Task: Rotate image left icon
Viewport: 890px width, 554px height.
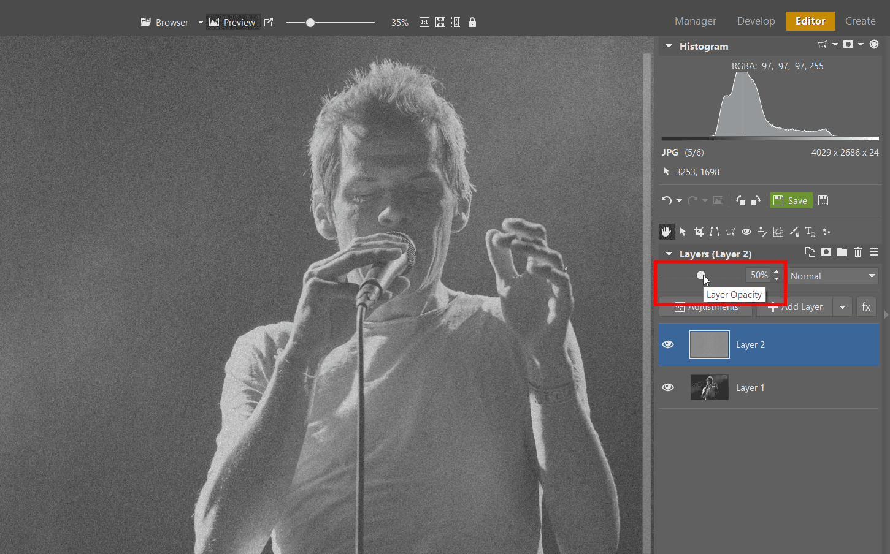Action: point(740,200)
